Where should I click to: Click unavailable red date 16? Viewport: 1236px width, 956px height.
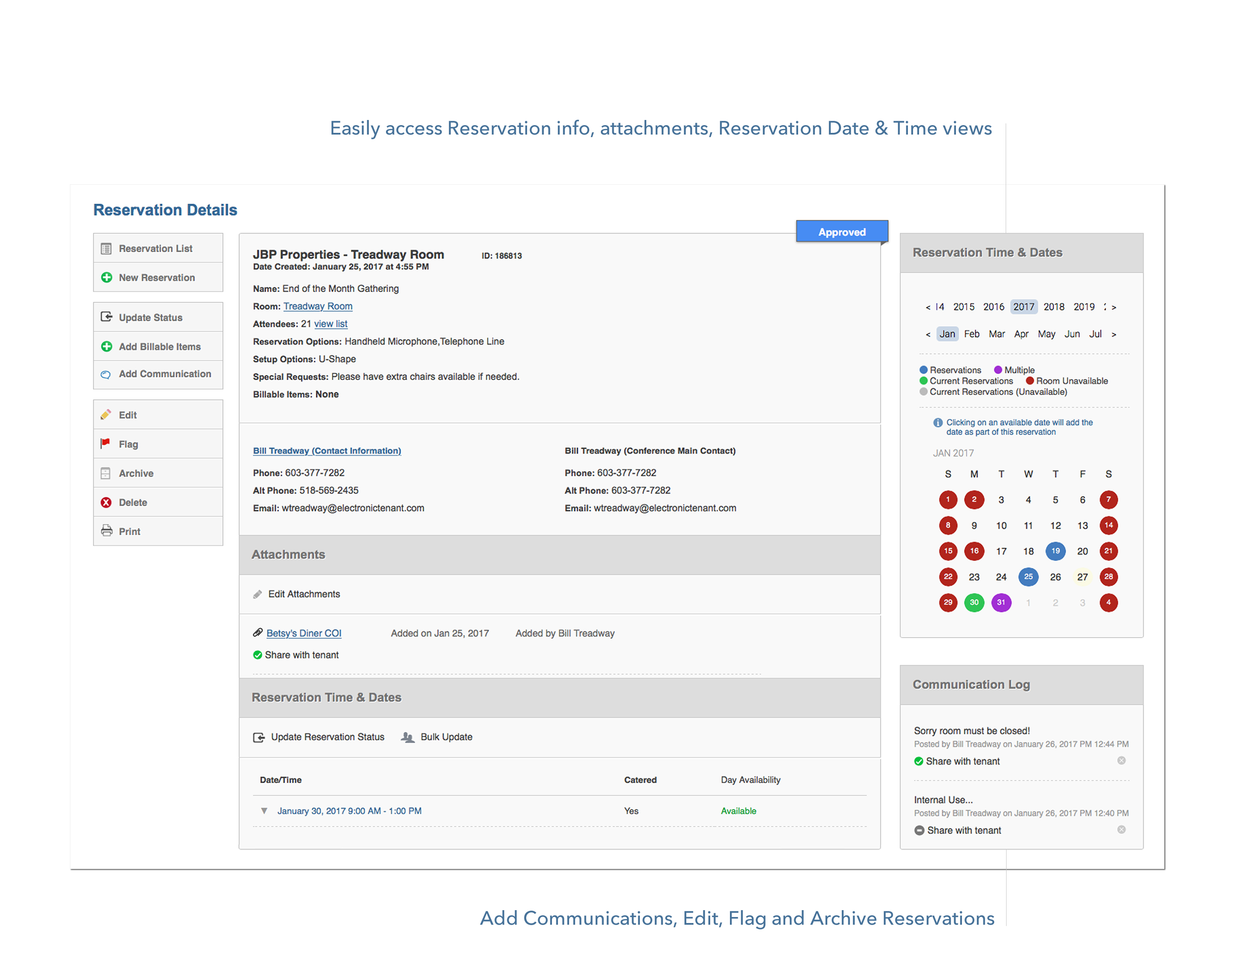[x=974, y=551]
